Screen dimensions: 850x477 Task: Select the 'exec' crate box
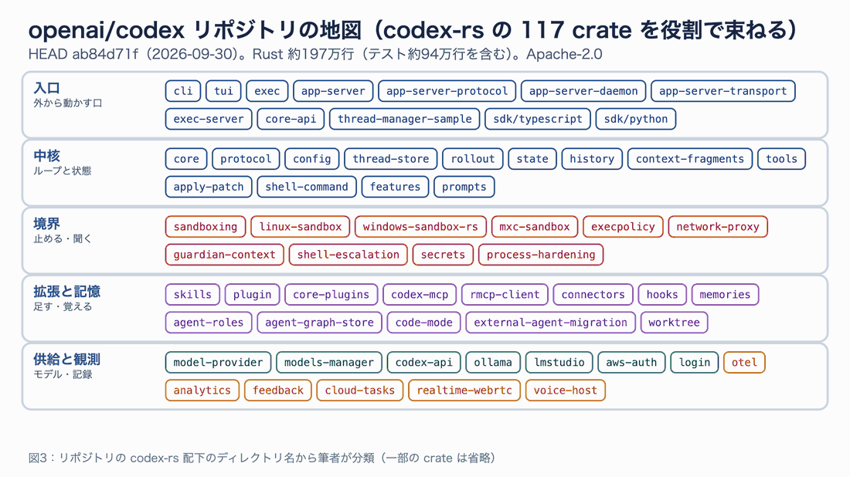267,91
